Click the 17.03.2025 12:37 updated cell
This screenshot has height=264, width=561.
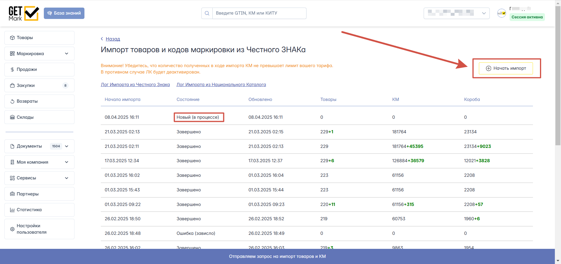click(x=266, y=161)
